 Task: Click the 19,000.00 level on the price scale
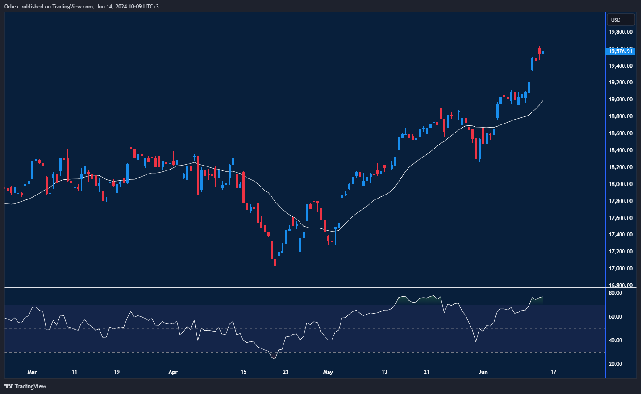[621, 99]
